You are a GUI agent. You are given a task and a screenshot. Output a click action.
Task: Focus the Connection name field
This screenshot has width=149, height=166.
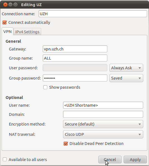coord(93,14)
